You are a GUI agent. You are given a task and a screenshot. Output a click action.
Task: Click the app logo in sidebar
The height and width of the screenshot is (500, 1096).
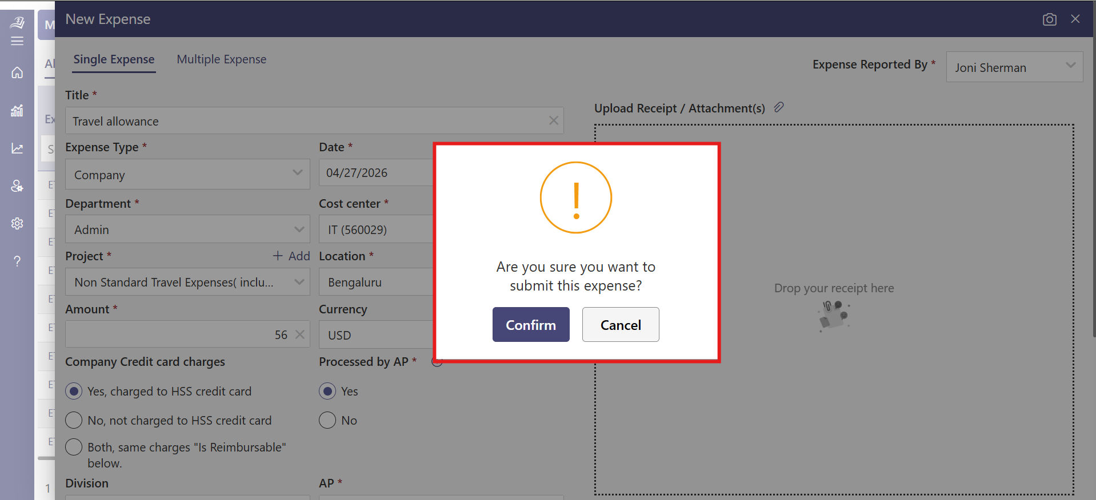click(17, 22)
